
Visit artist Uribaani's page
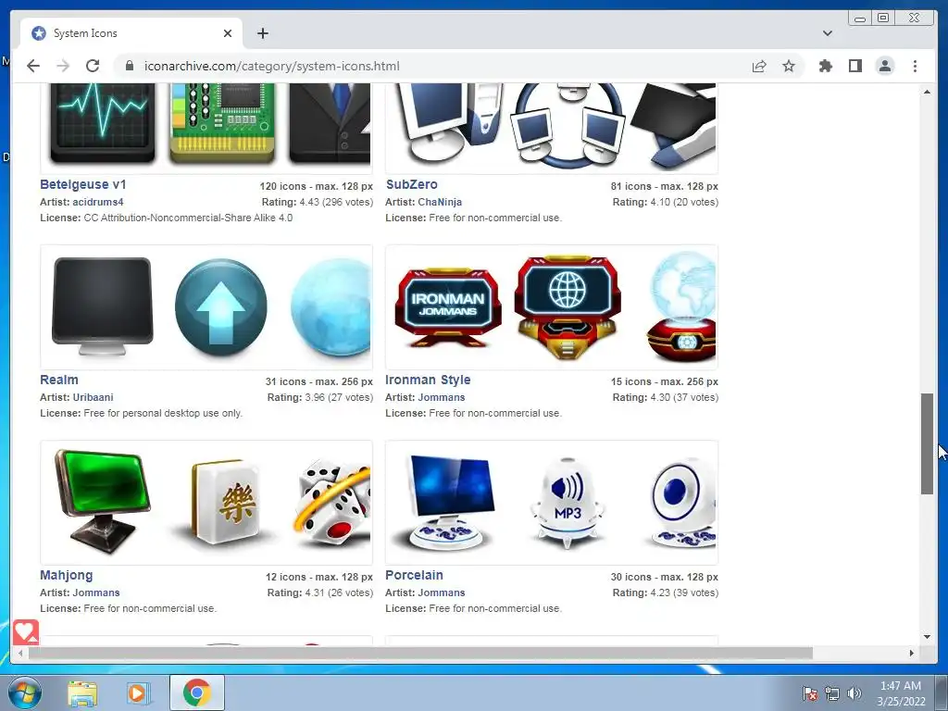(94, 397)
